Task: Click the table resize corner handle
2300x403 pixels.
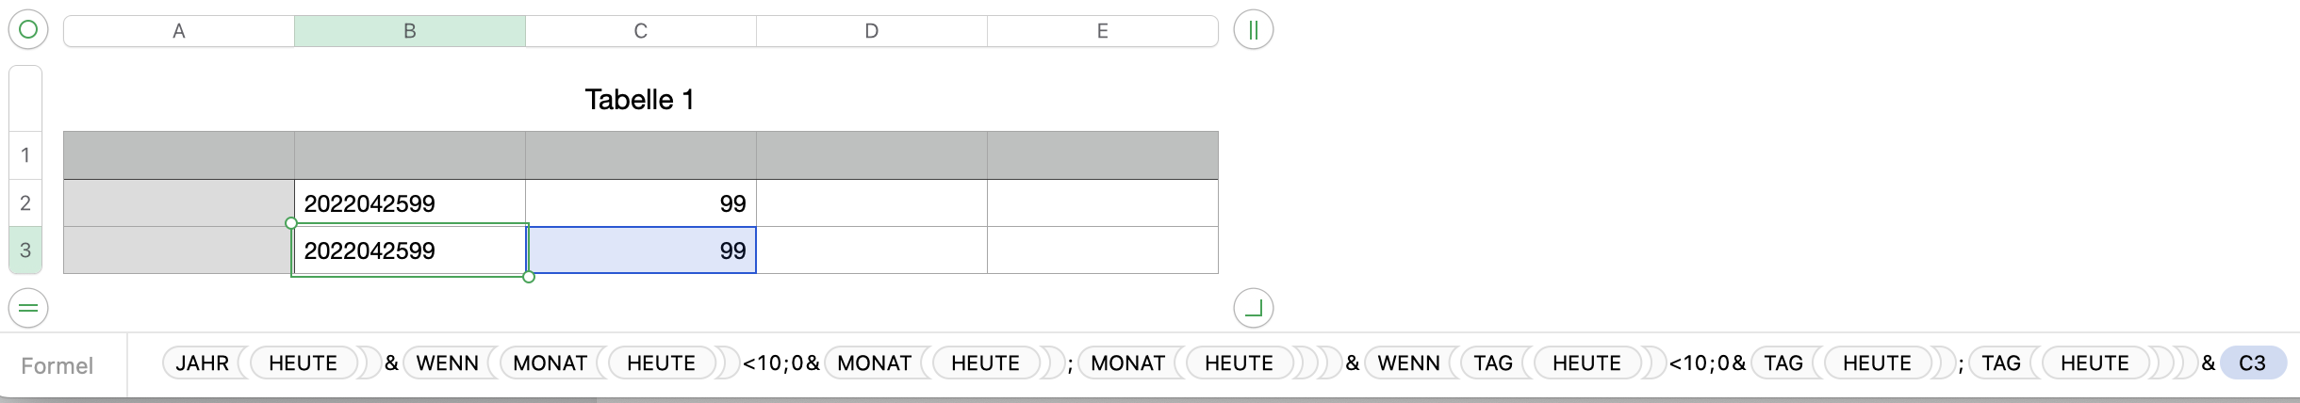Action: pyautogui.click(x=1253, y=308)
